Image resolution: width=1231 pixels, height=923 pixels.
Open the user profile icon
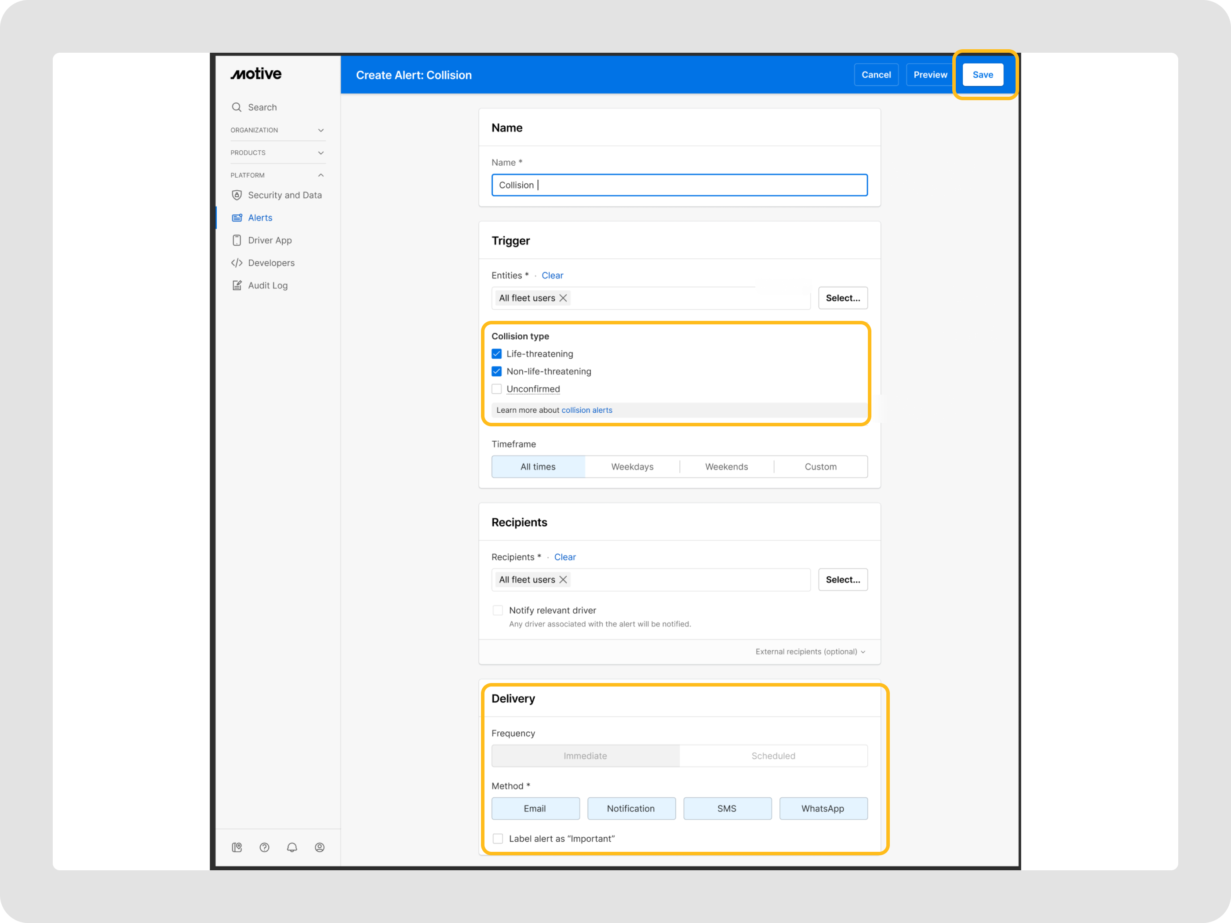[x=320, y=847]
